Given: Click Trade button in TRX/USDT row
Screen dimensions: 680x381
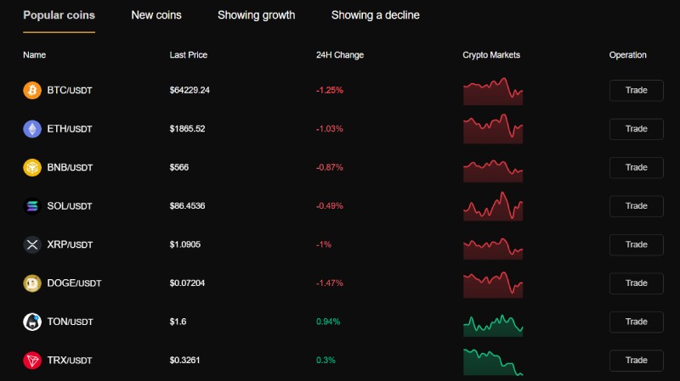Looking at the screenshot, I should pyautogui.click(x=636, y=361).
